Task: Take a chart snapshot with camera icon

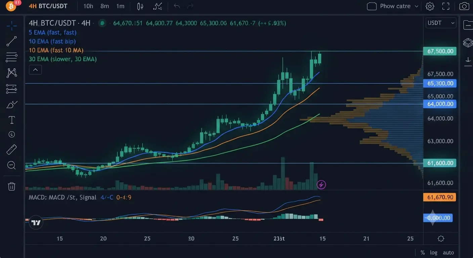Action: pos(464,6)
